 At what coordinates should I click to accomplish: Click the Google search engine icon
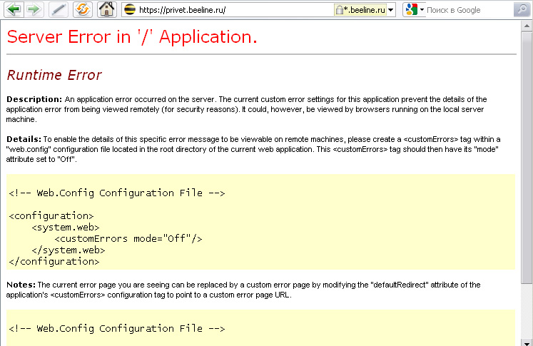coord(411,9)
